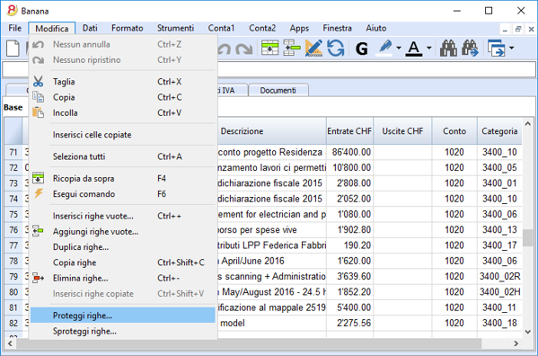Click the amount cell 2'275.56

pyautogui.click(x=349, y=323)
